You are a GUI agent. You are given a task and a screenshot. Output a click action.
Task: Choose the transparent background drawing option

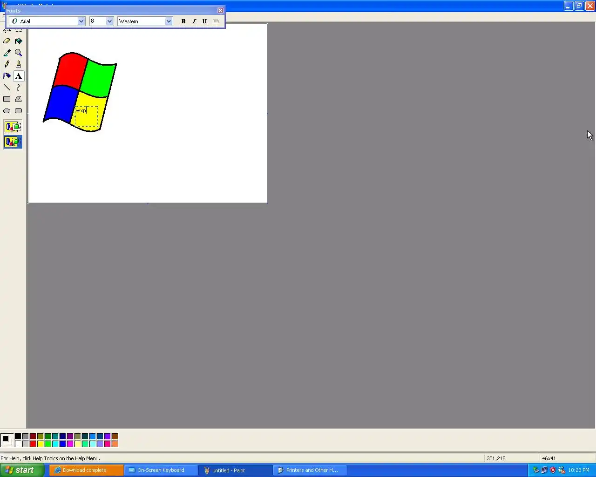point(13,142)
